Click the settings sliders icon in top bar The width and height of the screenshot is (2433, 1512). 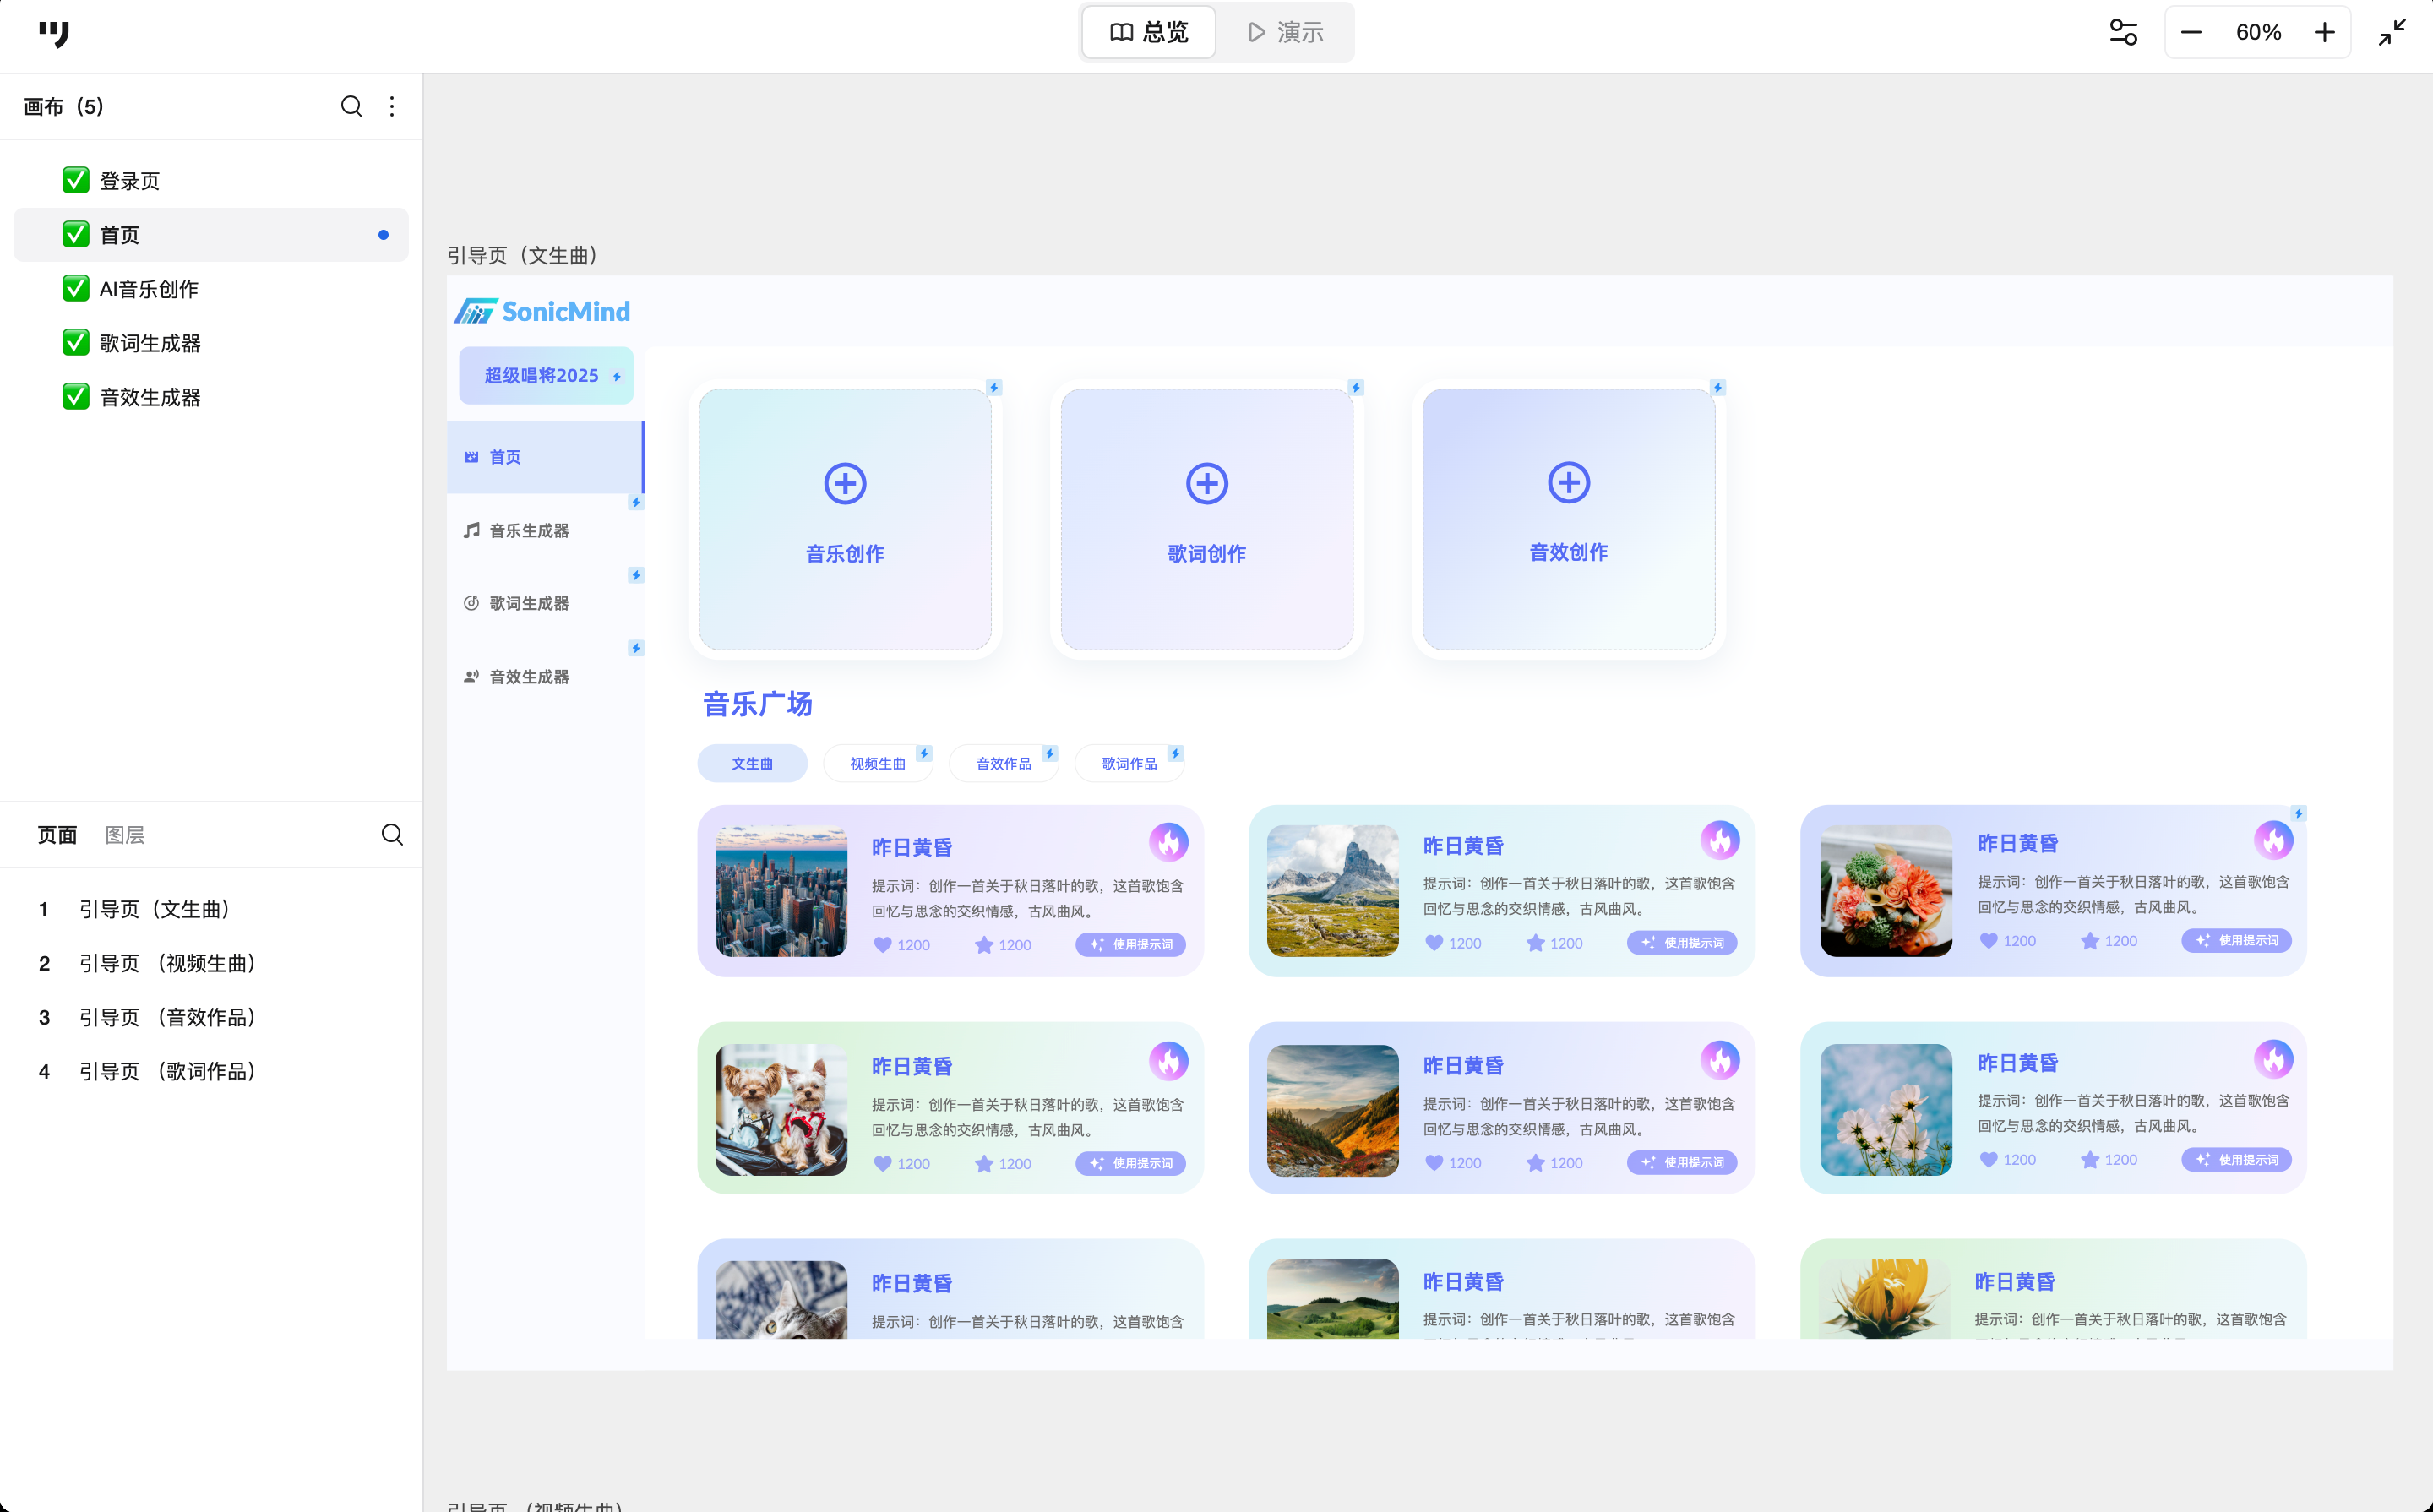(x=2123, y=32)
